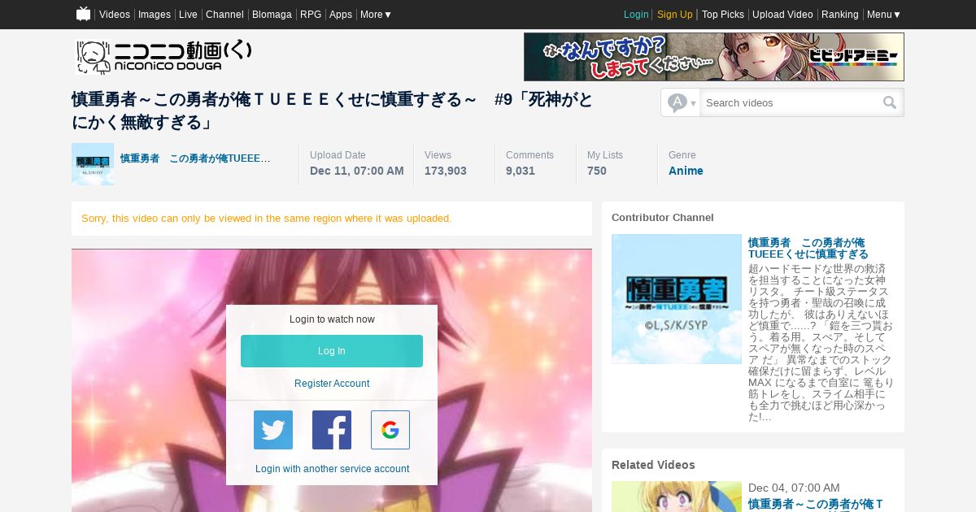
Task: Open uploader channel name link near Upload Date
Action: coord(195,158)
